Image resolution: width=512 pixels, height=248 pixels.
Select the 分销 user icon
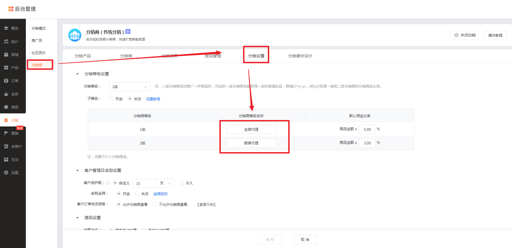(6, 120)
